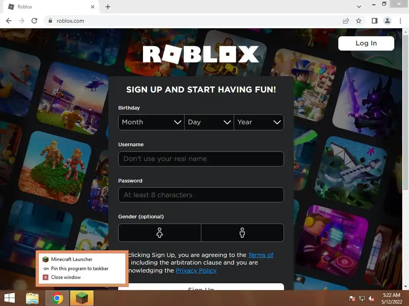
Task: Click the Chrome taskbar icon
Action: (x=57, y=298)
